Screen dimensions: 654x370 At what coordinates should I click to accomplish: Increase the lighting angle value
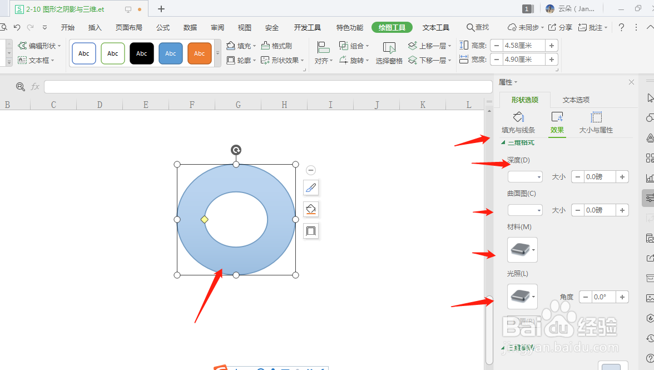click(x=622, y=297)
